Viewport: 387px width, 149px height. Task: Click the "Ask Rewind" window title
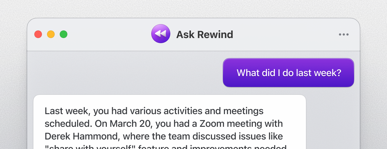point(205,34)
